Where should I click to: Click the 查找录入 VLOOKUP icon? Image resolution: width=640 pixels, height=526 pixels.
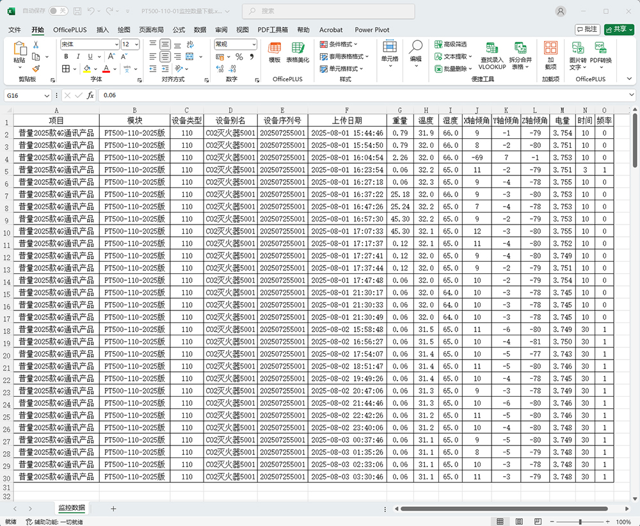[492, 55]
